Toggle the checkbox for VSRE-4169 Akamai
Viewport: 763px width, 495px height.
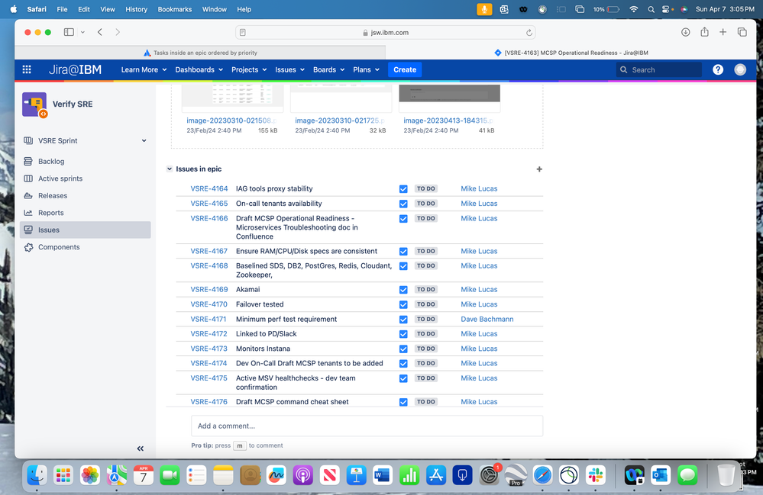pyautogui.click(x=403, y=290)
